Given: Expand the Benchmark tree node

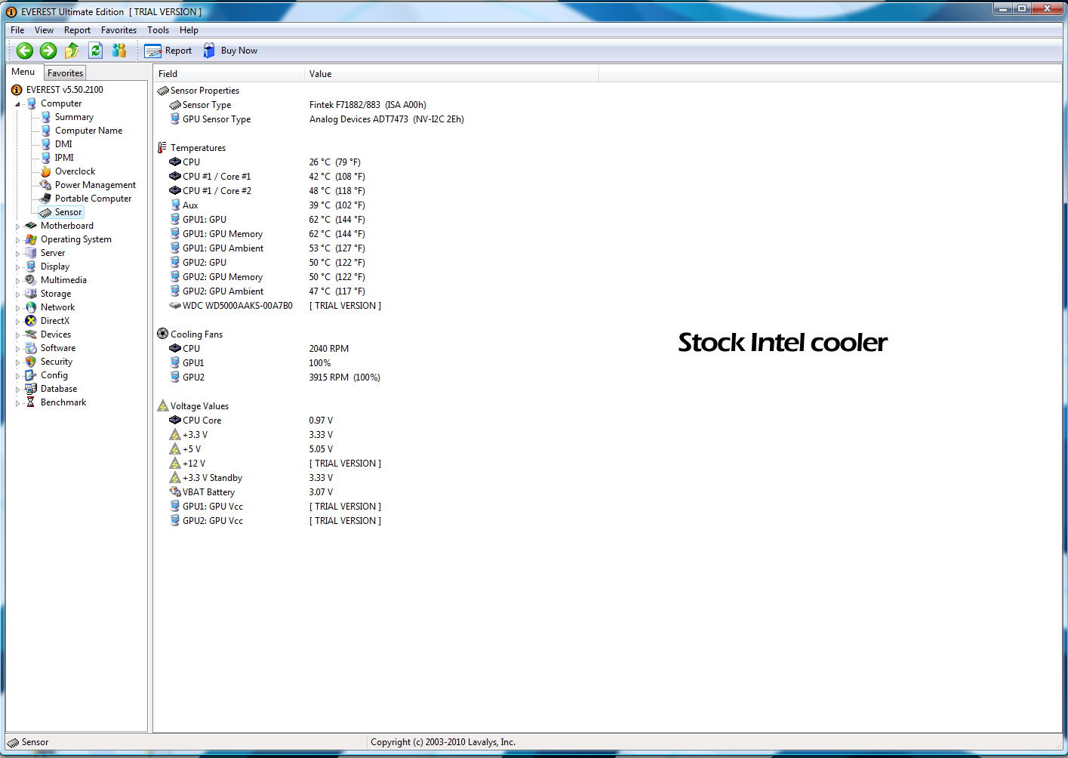Looking at the screenshot, I should point(18,403).
